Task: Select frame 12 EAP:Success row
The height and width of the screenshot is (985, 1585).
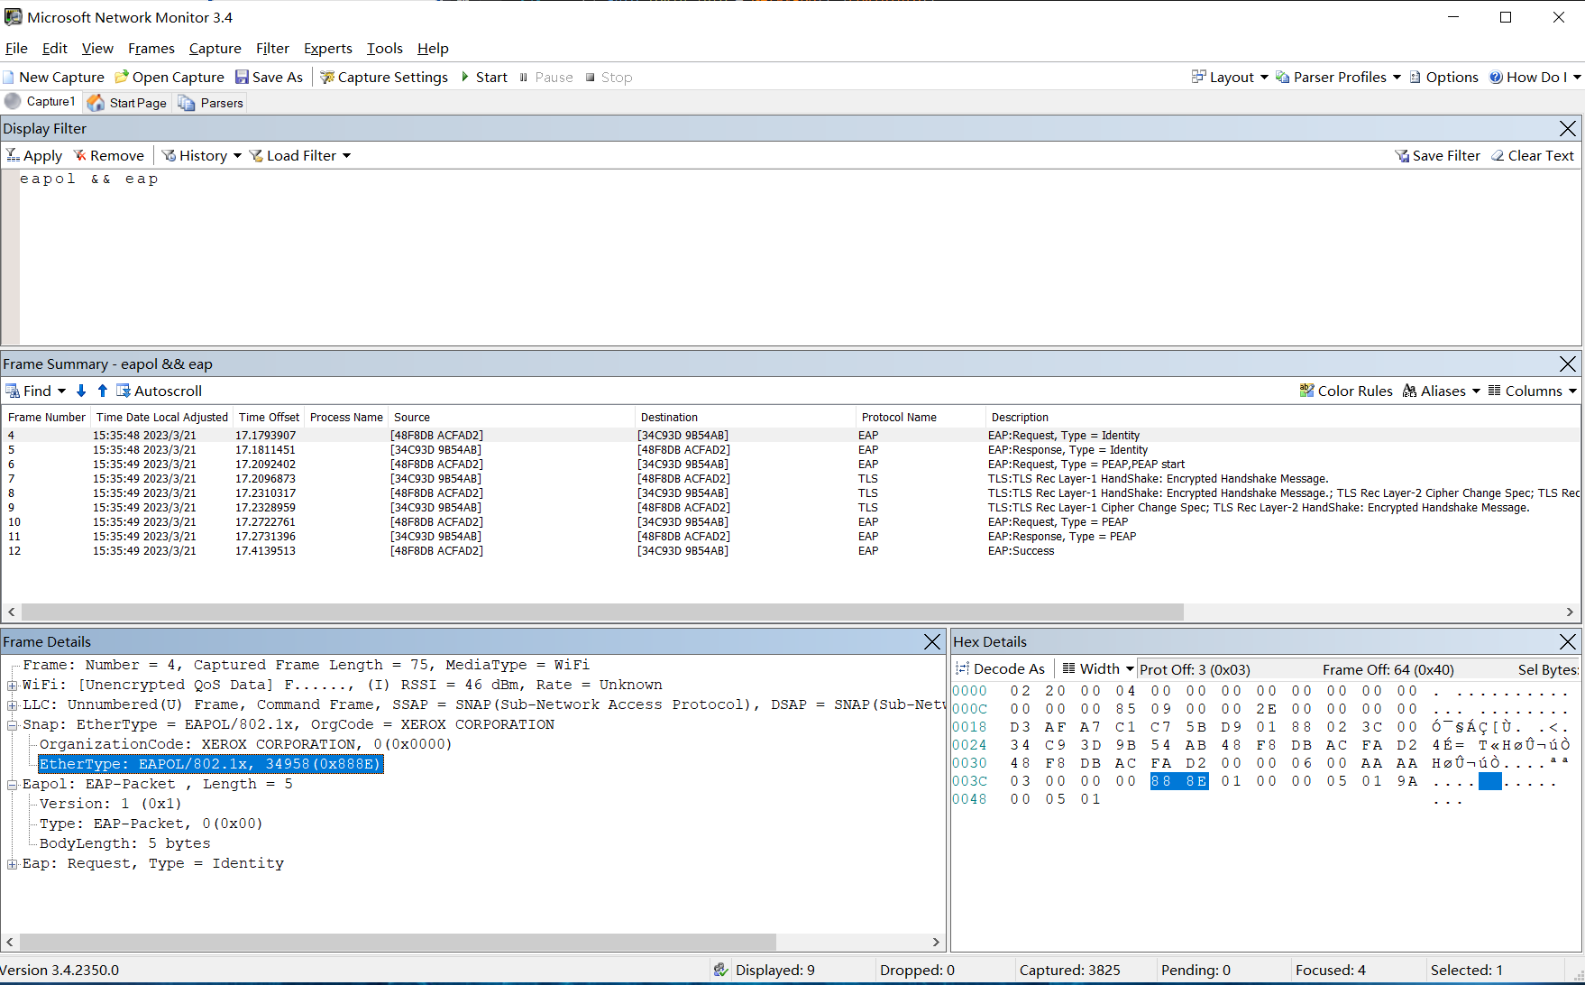Action: [792, 551]
